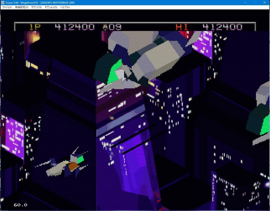Click the 1P player label
Viewport: 270px width, 211px height.
pos(35,27)
